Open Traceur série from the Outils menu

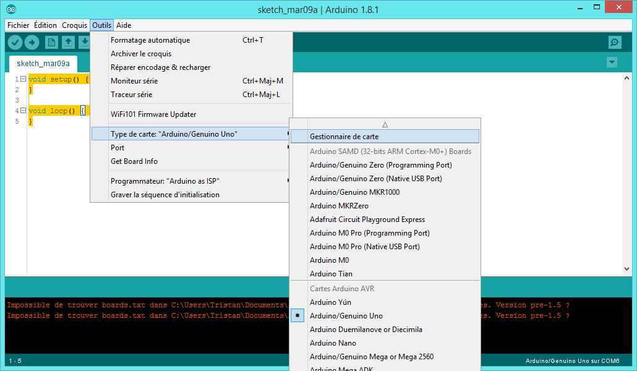(x=190, y=94)
